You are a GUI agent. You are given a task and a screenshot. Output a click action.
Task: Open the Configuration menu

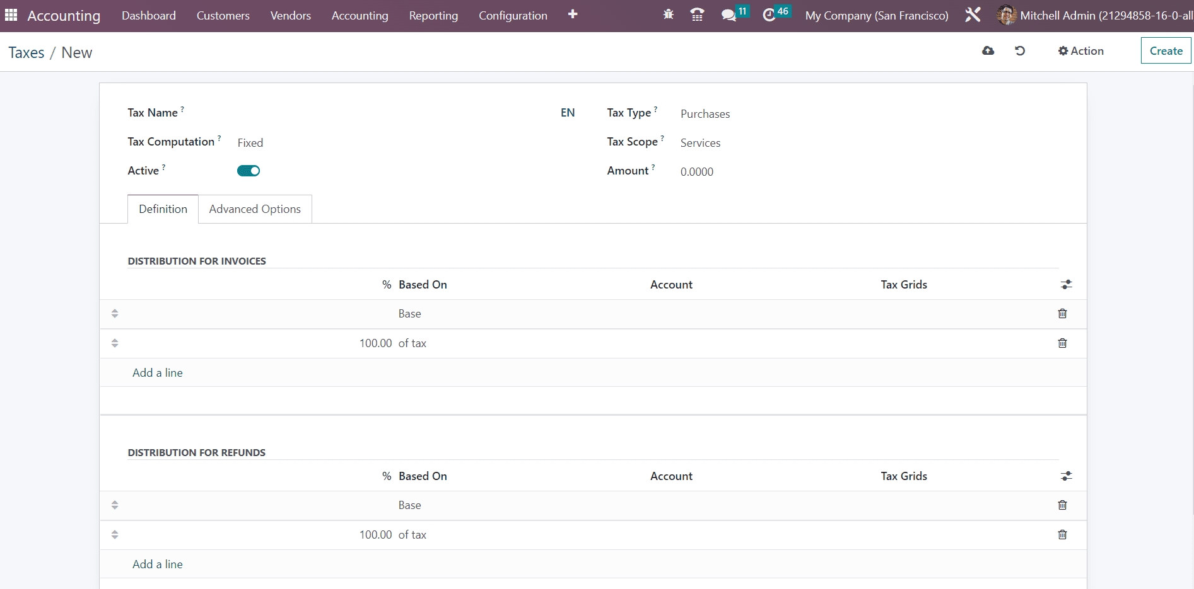(513, 16)
